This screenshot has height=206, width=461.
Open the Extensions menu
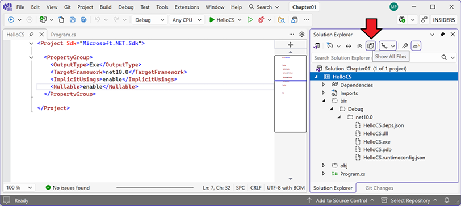(187, 7)
